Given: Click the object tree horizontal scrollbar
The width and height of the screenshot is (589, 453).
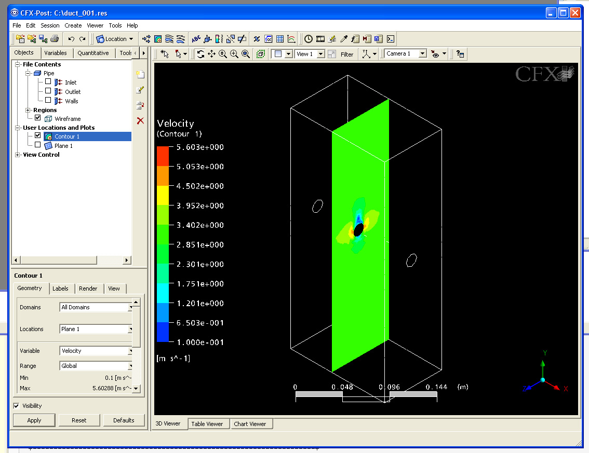Looking at the screenshot, I should coord(72,260).
